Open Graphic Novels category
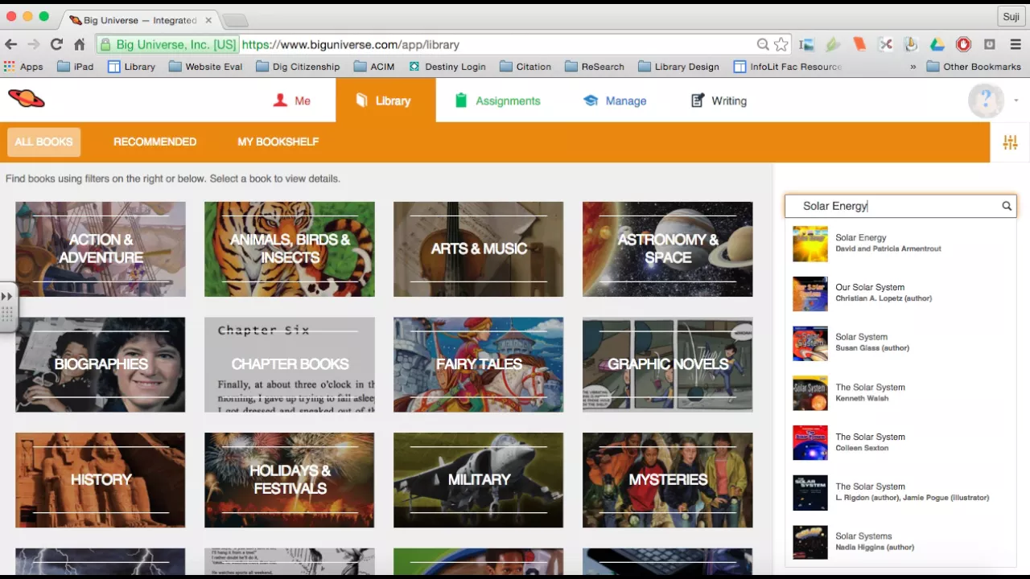Screen dimensions: 1030x579 (668, 364)
